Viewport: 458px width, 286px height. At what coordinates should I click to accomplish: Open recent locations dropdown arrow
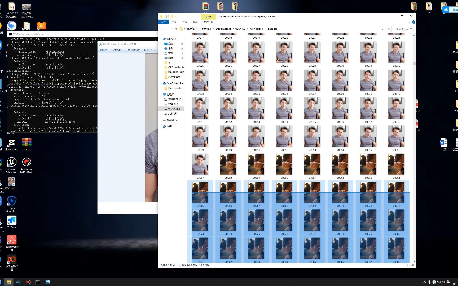(172, 29)
